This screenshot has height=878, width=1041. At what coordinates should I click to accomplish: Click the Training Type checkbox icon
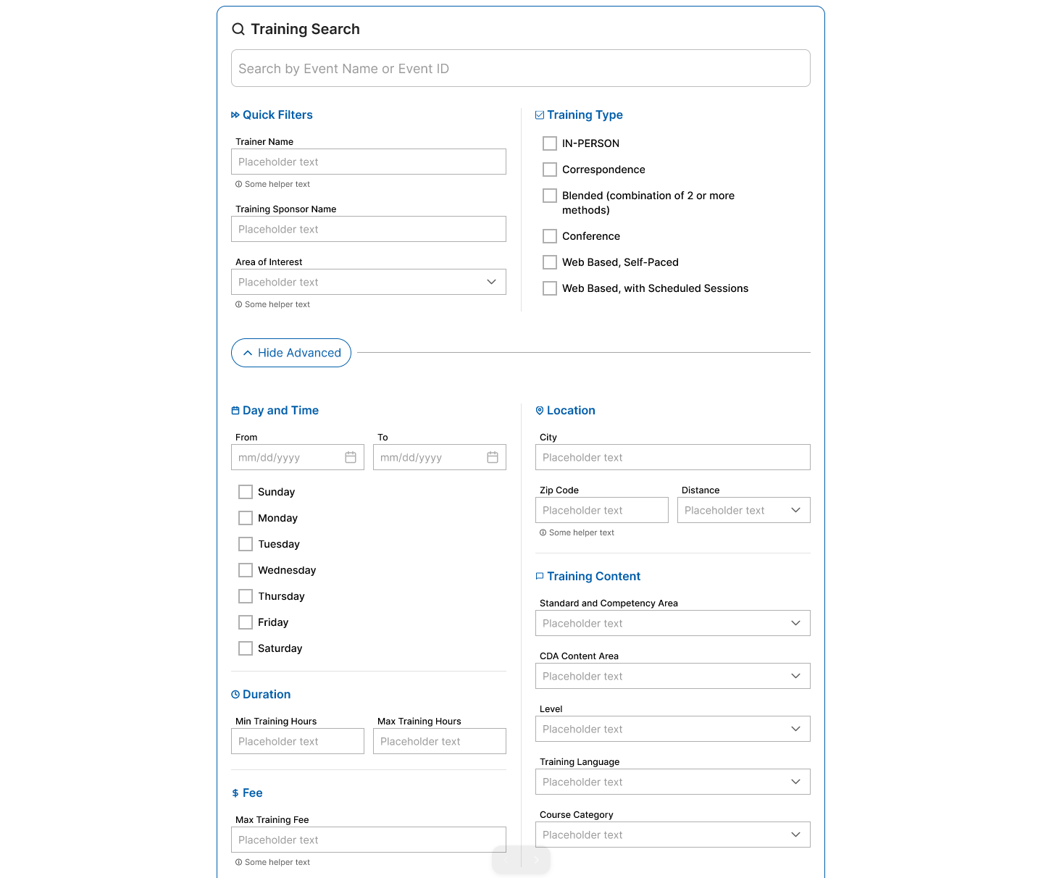(539, 114)
